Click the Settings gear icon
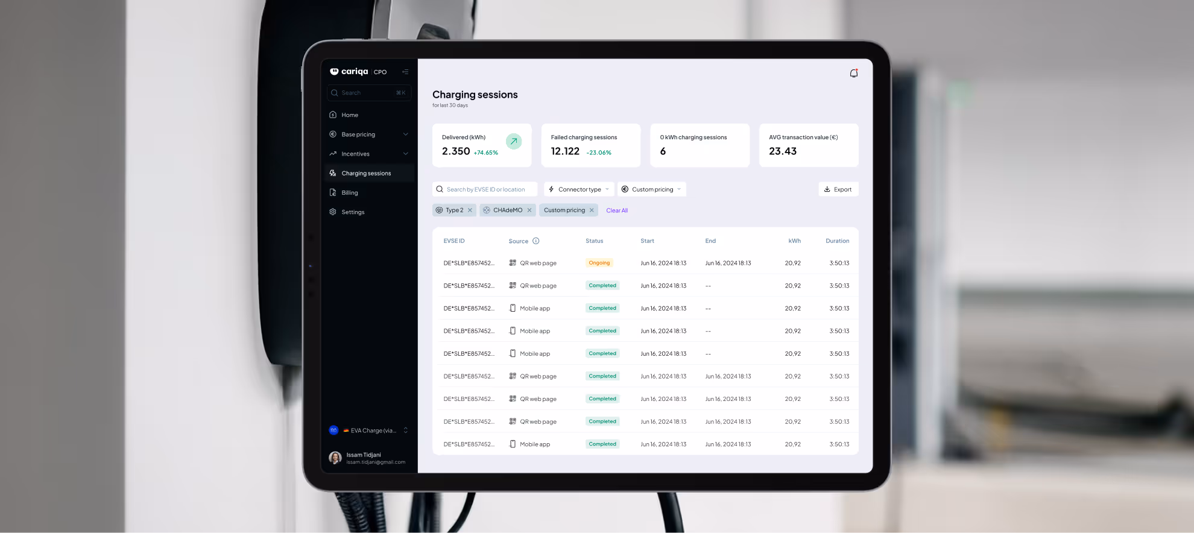The height and width of the screenshot is (533, 1194). pos(333,212)
